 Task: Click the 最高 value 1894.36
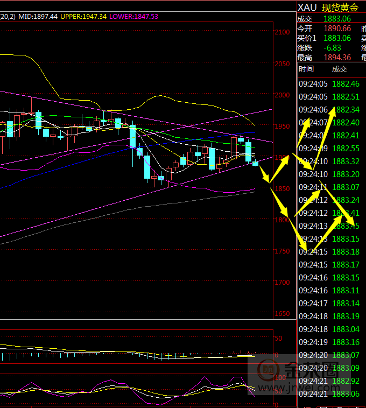point(337,58)
